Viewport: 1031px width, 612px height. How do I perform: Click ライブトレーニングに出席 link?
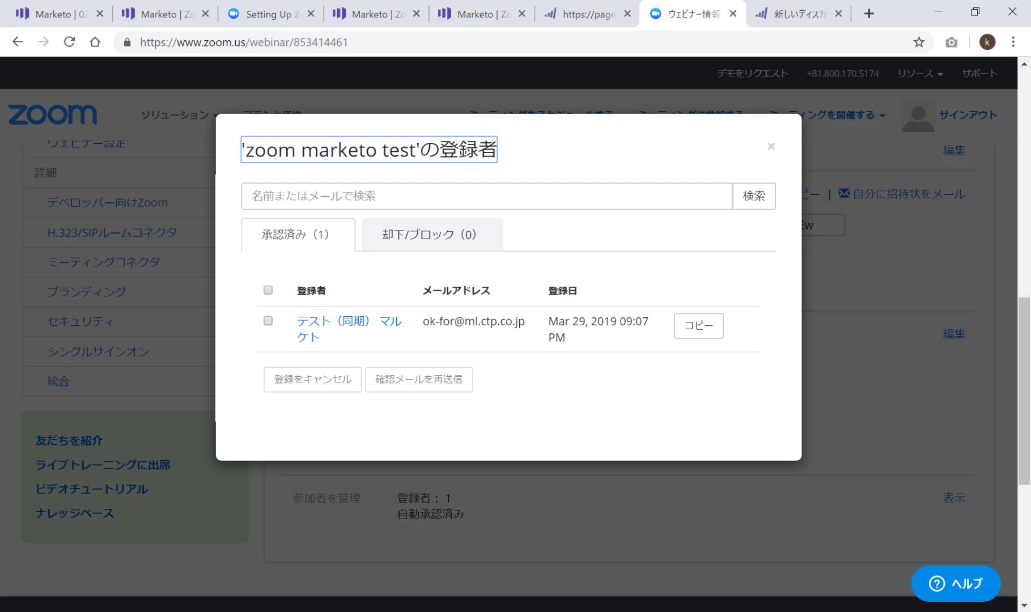point(103,465)
